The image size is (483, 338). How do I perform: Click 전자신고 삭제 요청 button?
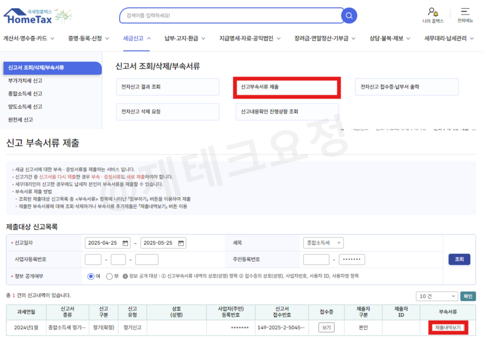(167, 112)
